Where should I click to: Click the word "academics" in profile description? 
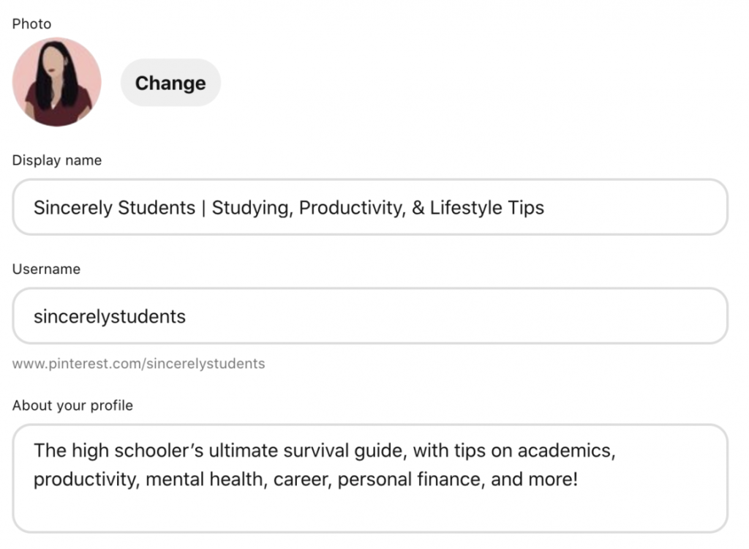pos(565,450)
